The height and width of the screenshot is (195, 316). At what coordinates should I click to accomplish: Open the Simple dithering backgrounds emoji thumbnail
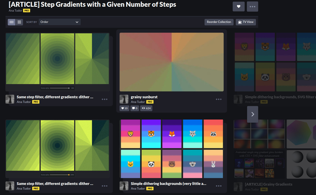pos(172,149)
